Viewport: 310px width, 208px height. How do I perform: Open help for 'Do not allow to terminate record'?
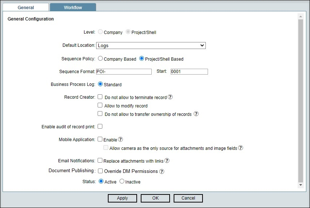[x=170, y=97]
